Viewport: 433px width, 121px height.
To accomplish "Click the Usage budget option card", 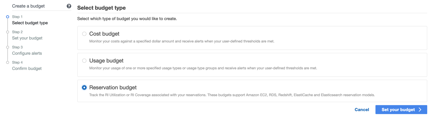I will point(252,65).
